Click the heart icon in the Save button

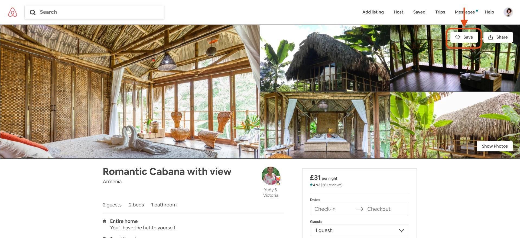tap(457, 37)
